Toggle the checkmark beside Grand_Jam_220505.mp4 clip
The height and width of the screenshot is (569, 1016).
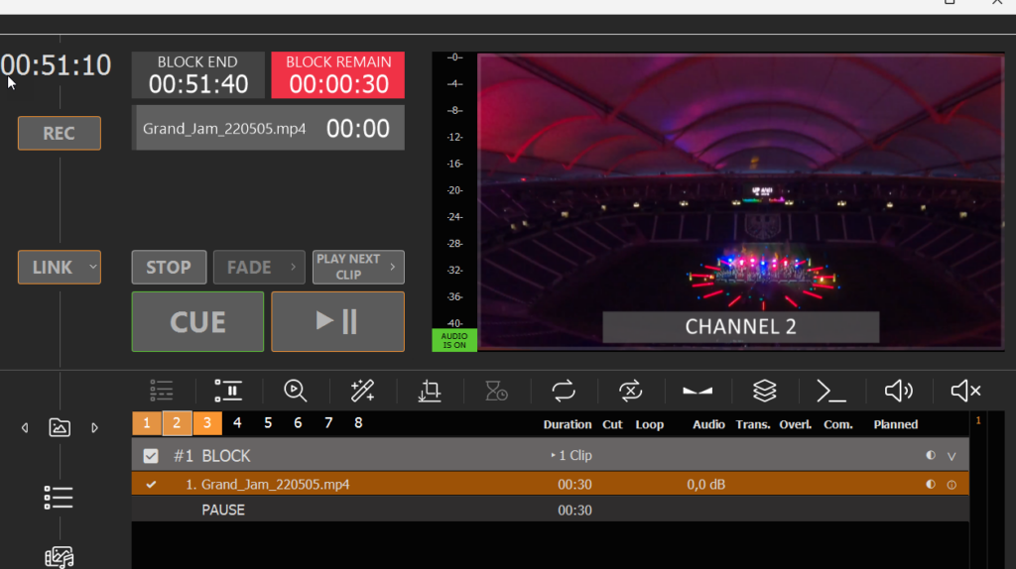point(151,485)
